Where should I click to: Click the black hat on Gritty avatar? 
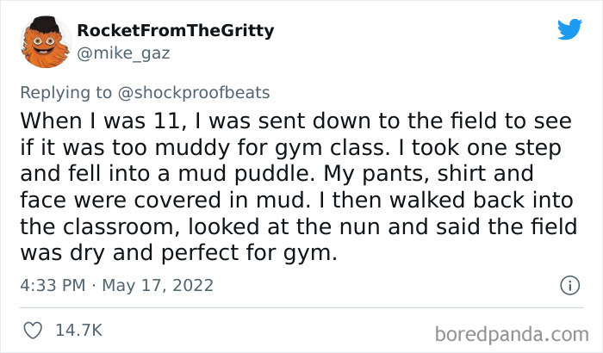(x=41, y=25)
